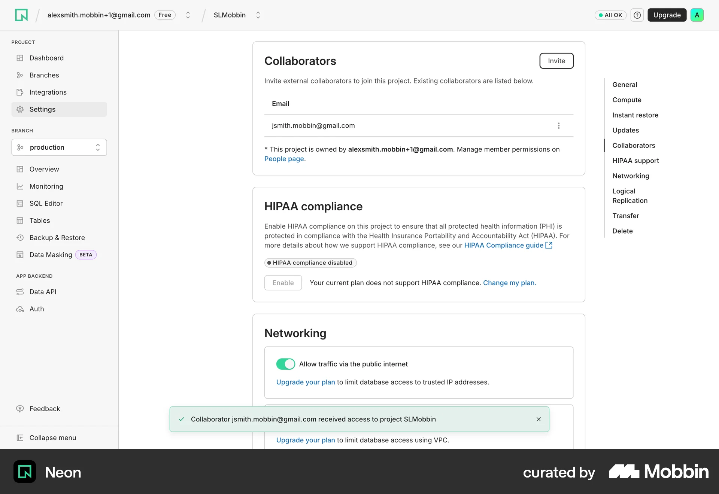Click the BETA badge next to Data Masking

point(86,255)
